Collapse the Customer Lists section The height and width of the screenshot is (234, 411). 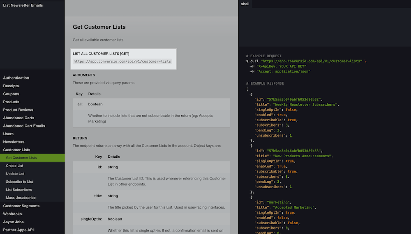16,150
